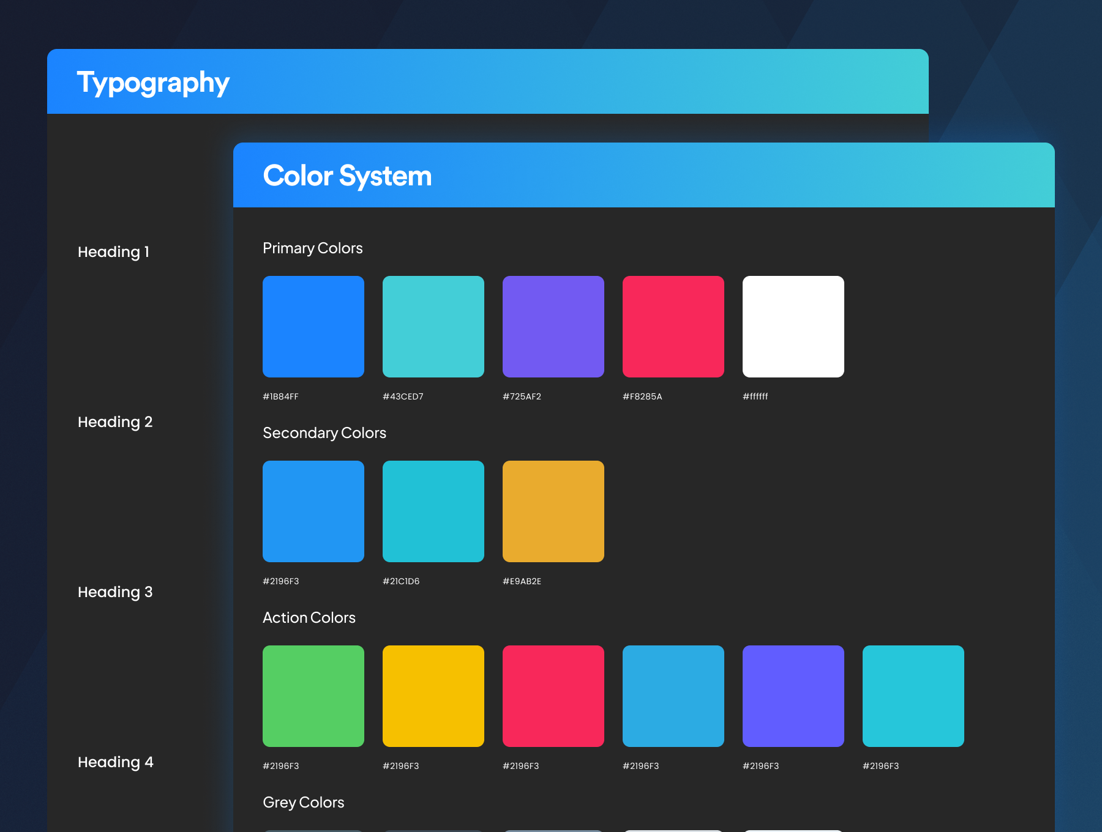Click the #725AF2 hex label

tap(522, 396)
